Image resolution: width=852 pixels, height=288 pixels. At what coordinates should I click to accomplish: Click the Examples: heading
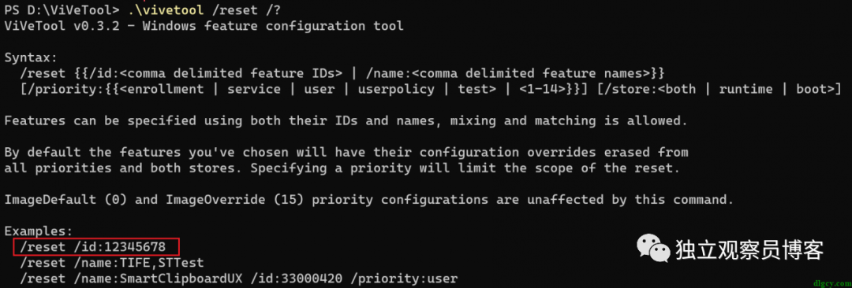[x=39, y=231]
